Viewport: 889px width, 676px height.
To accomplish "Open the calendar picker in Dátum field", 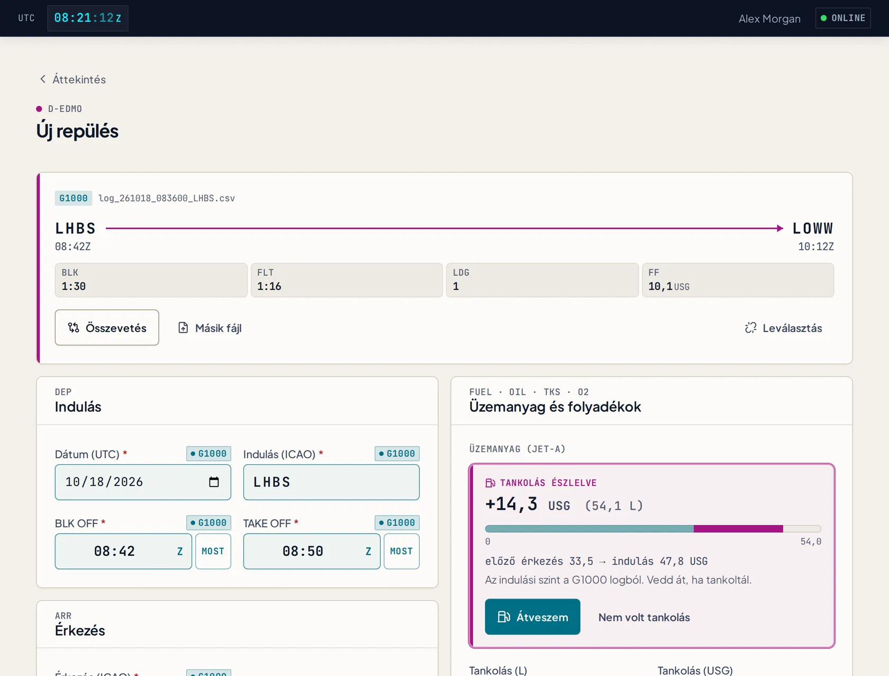I will (214, 482).
